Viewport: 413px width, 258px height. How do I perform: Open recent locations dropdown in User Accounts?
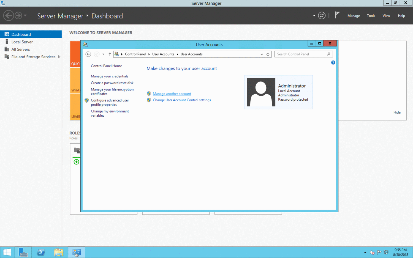pyautogui.click(x=103, y=54)
